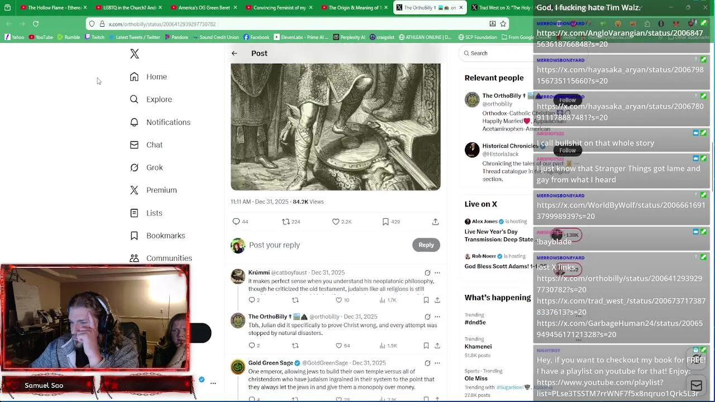Open Premium in the X sidebar
The width and height of the screenshot is (715, 402).
click(153, 190)
